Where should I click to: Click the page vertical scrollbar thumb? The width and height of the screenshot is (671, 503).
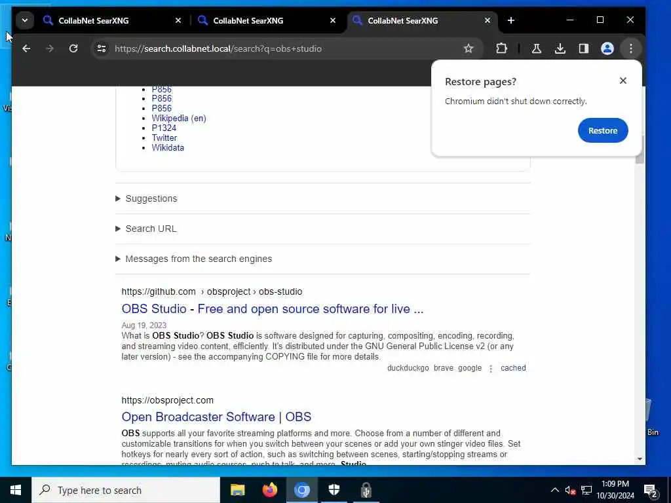click(x=640, y=150)
